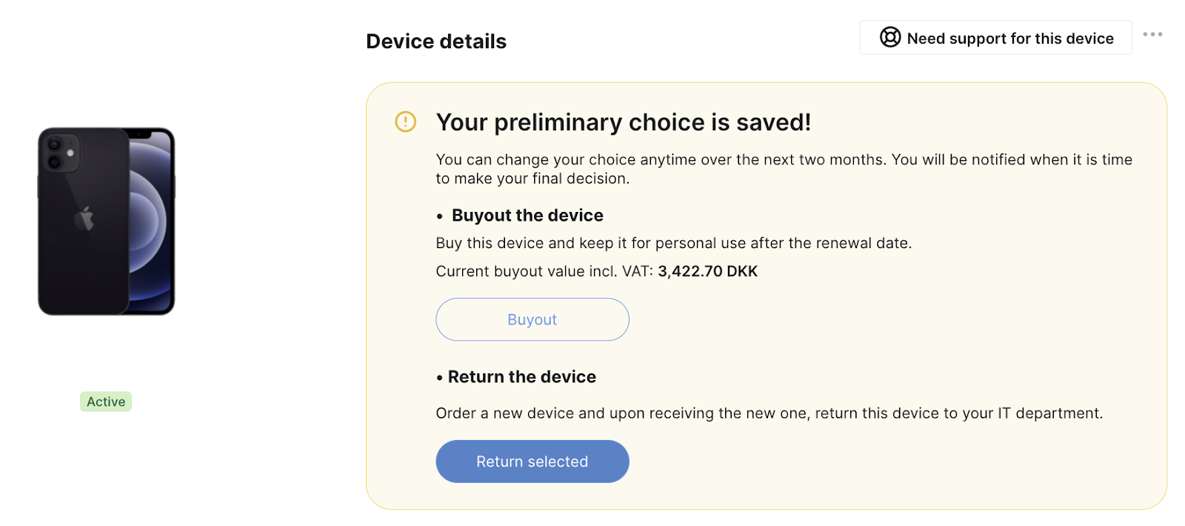1185x526 pixels.
Task: Click the Apple logo on phone back
Action: (x=84, y=219)
